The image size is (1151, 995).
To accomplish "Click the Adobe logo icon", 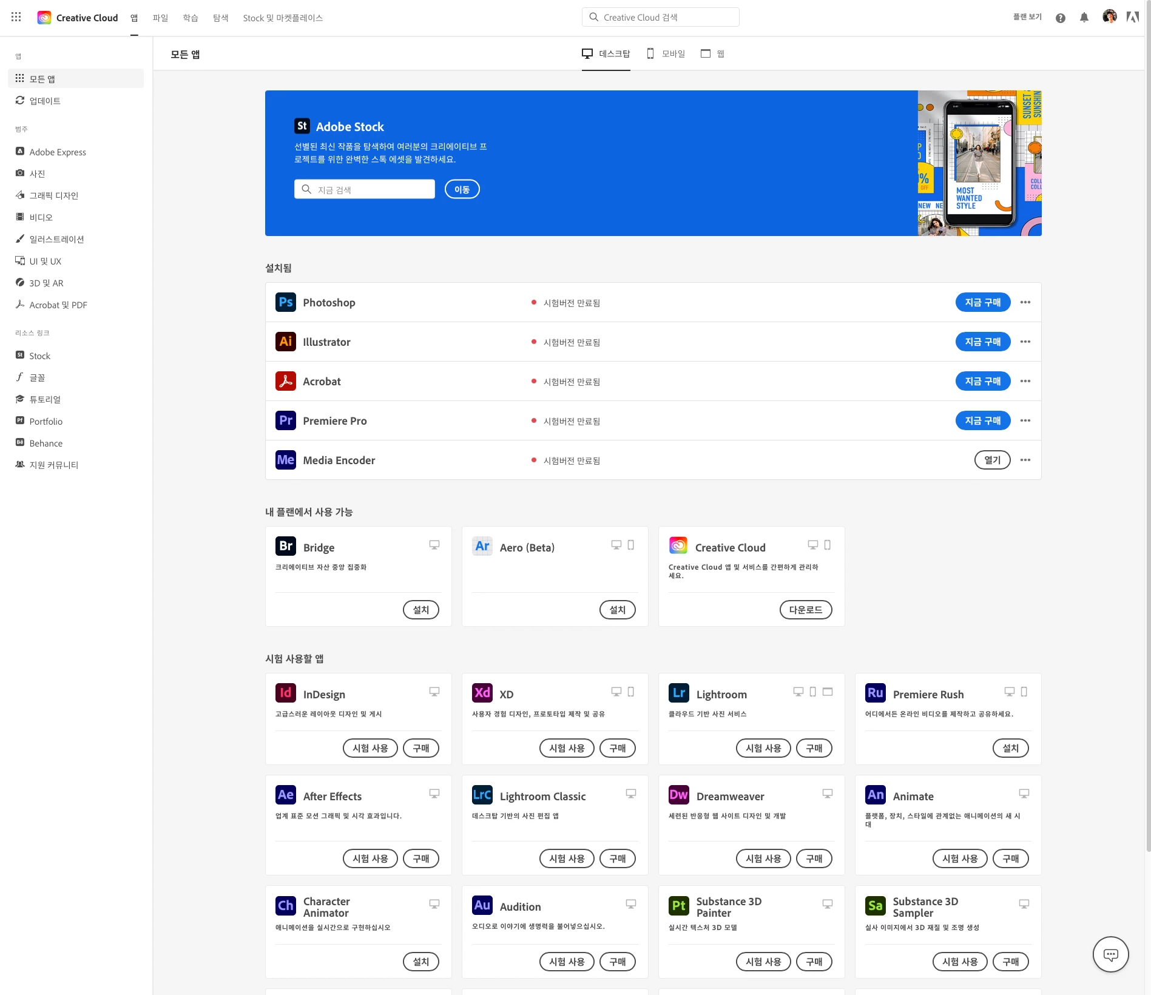I will click(x=1133, y=17).
